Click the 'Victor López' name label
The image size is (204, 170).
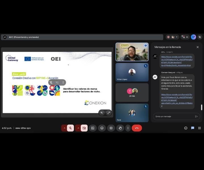[x=122, y=79]
